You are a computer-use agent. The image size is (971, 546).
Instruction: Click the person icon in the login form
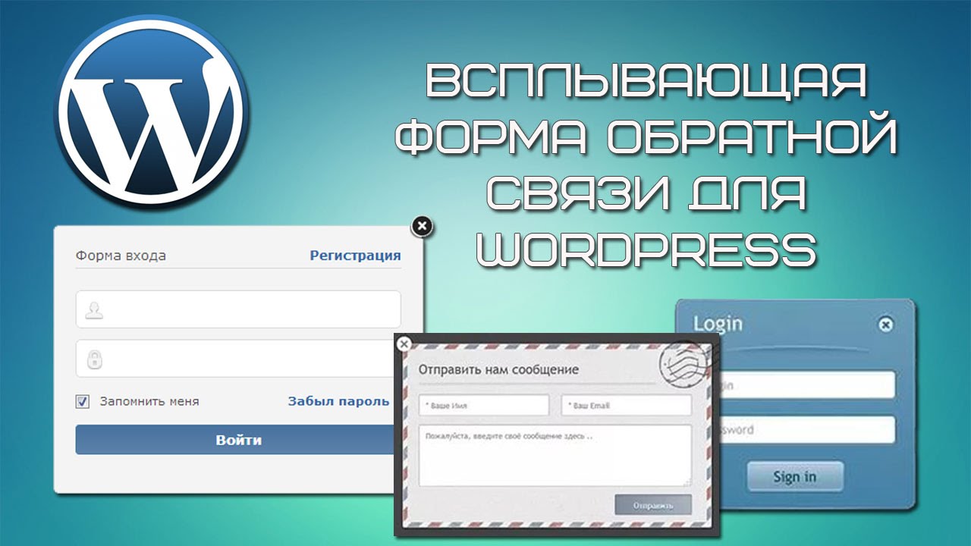pyautogui.click(x=95, y=310)
